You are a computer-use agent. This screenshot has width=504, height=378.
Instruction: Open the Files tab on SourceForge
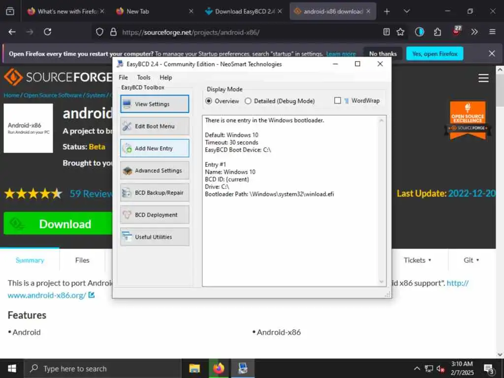tap(82, 260)
